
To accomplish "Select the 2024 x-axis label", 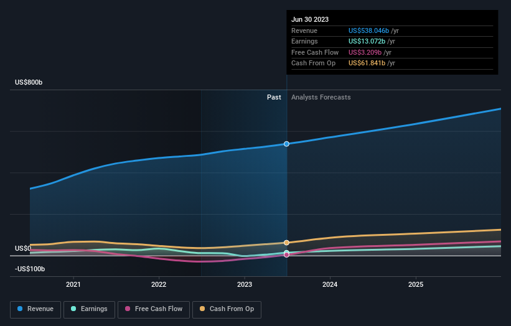I will click(x=330, y=284).
